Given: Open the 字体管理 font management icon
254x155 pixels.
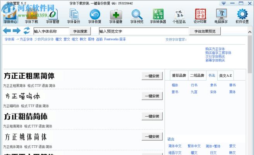Looking at the screenshot, I should click(x=53, y=16).
